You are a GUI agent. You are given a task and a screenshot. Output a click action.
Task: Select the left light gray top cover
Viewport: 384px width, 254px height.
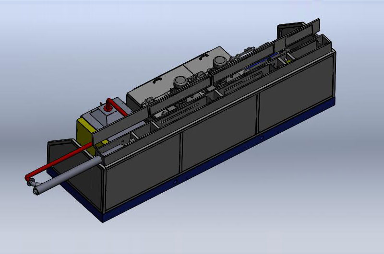click(154, 89)
